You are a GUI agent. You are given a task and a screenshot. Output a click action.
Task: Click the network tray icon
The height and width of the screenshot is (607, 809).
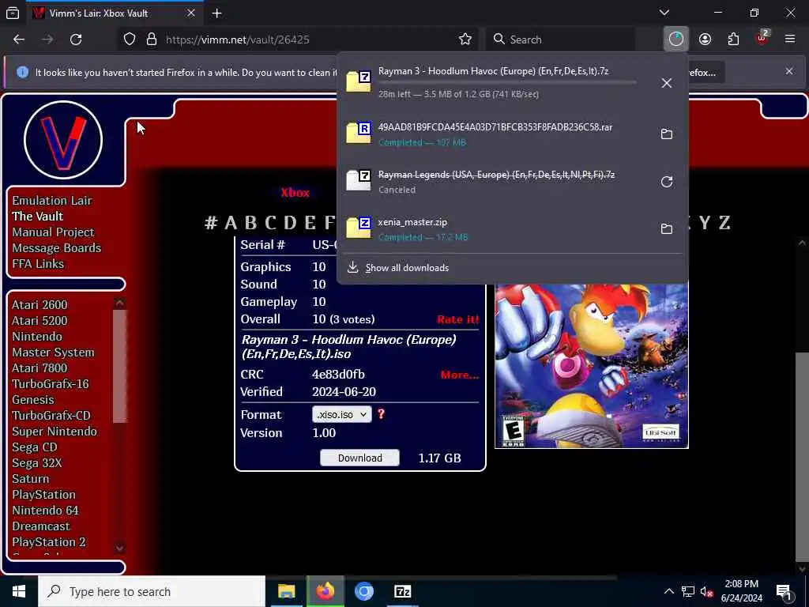point(688,591)
